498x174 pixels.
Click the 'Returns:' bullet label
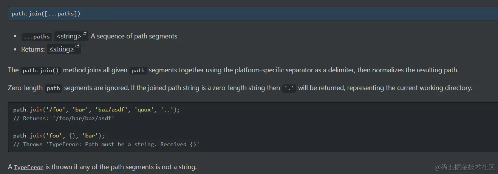(33, 49)
